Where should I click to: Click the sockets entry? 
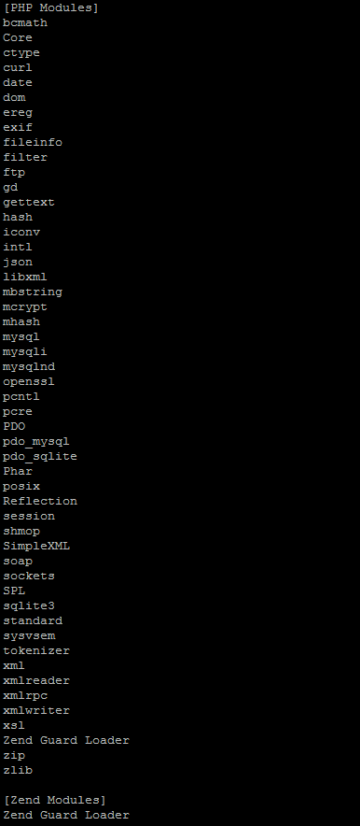[x=28, y=576]
